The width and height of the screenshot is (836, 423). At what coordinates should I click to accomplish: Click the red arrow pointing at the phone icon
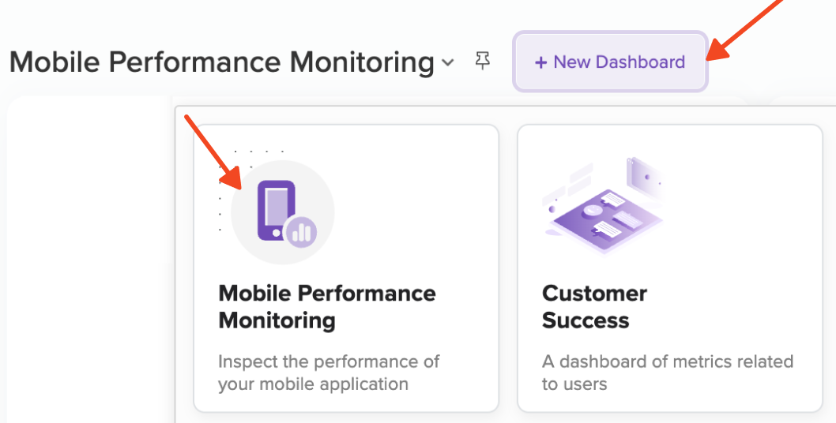(213, 152)
